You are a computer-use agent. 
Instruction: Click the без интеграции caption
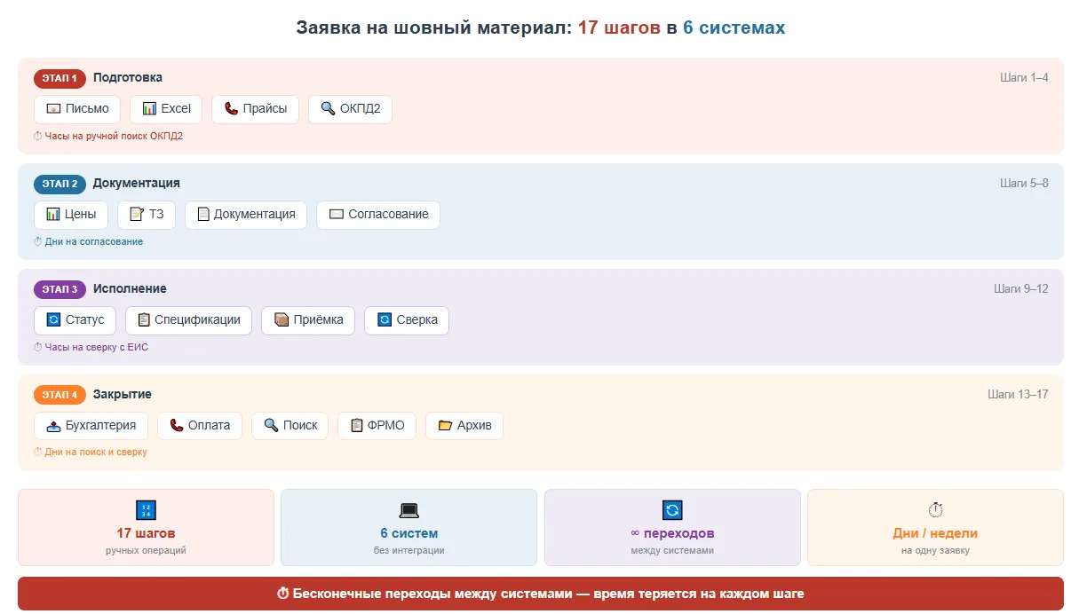pos(409,551)
